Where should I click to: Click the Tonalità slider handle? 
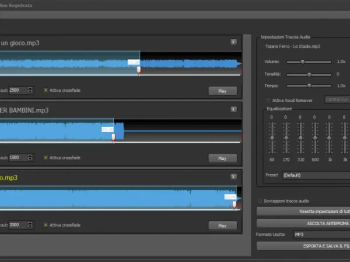pos(309,74)
